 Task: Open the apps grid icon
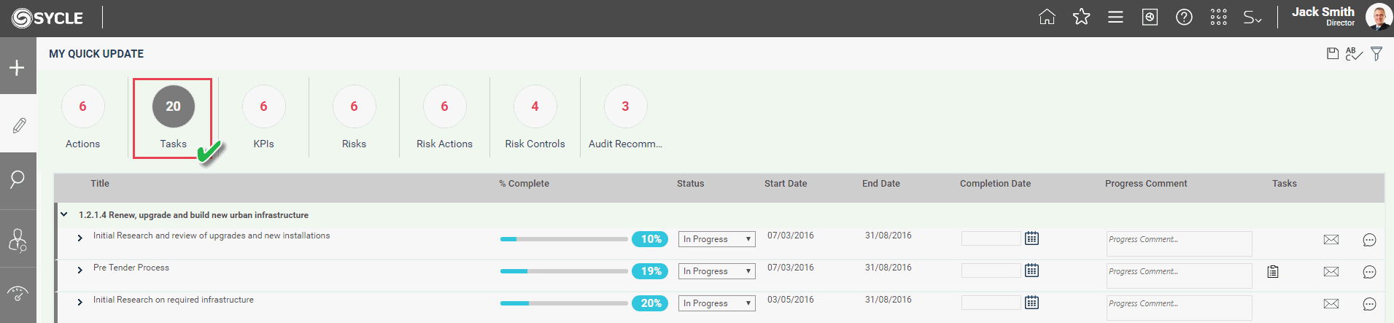click(x=1218, y=17)
